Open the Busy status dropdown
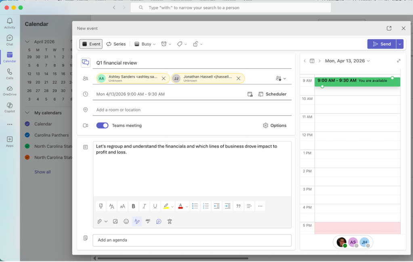Screen dimensions: 413x262 [145, 44]
